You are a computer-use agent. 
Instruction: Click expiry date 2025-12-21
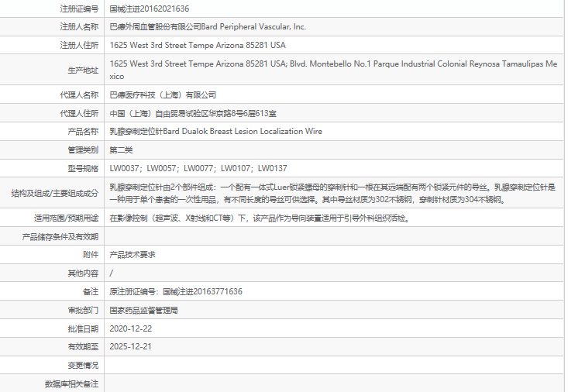(x=130, y=346)
